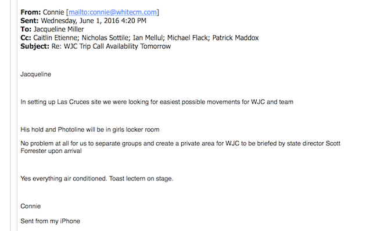Click the Sent from my iPhone text

[x=50, y=221]
